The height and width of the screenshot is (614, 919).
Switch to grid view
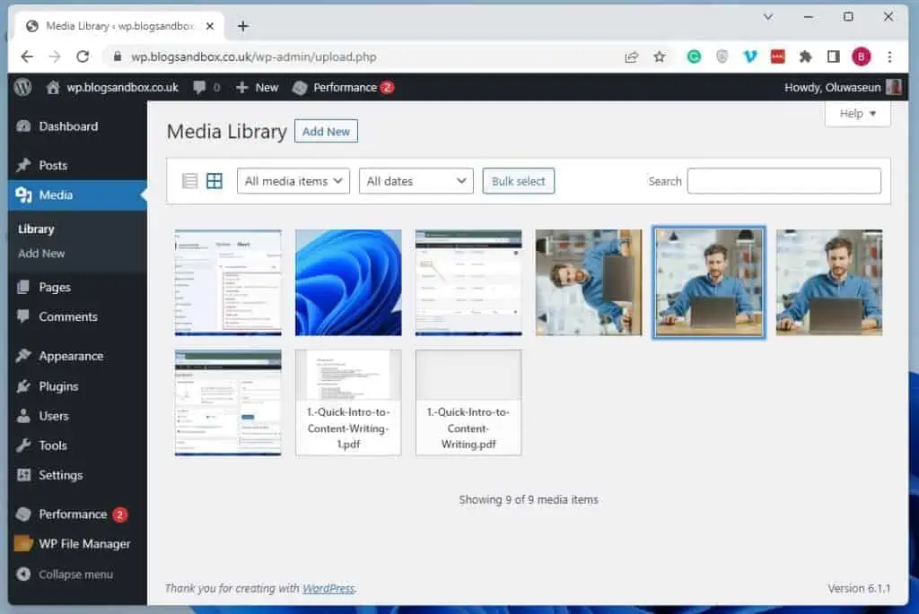click(214, 181)
